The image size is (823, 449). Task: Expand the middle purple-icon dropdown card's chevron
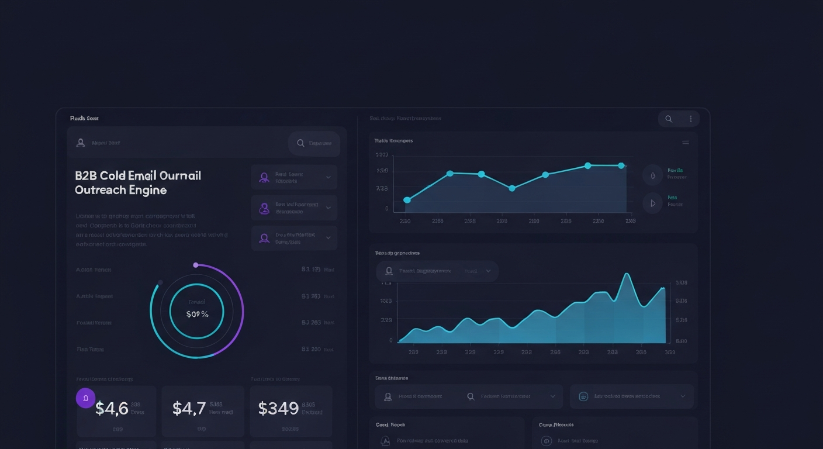(x=328, y=208)
